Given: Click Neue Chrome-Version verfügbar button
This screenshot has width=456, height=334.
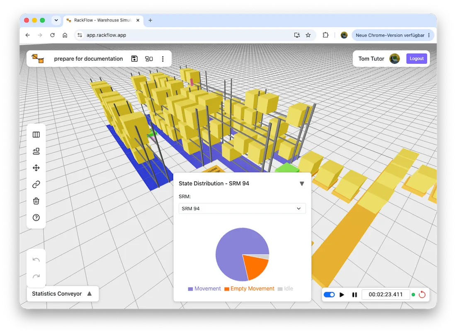Looking at the screenshot, I should 393,35.
